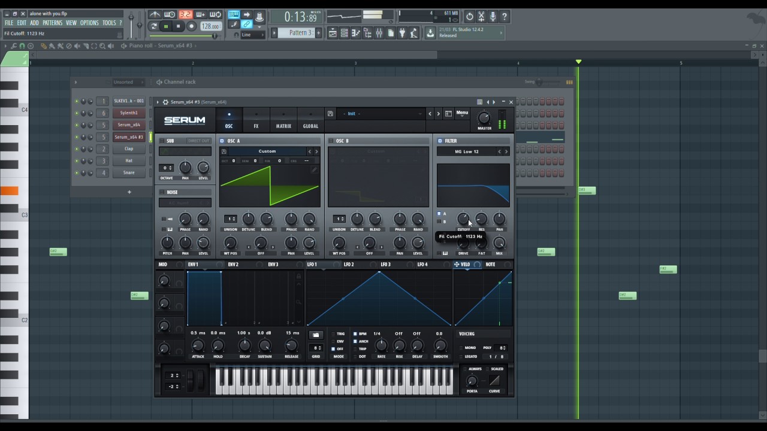Image resolution: width=767 pixels, height=431 pixels.
Task: Click the Clap channel button in channel rack
Action: (x=129, y=148)
